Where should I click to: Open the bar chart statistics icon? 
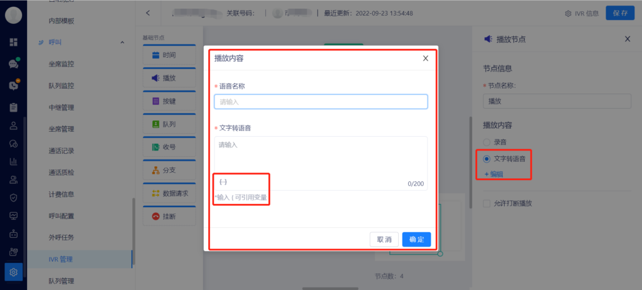[x=14, y=161]
